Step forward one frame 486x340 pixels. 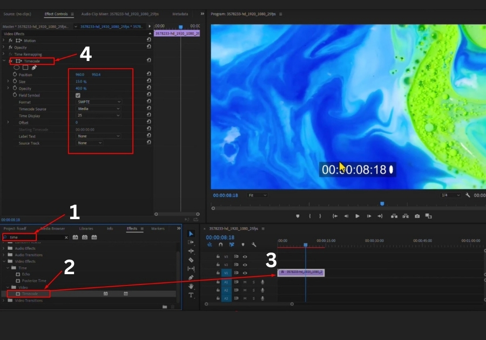(x=369, y=216)
